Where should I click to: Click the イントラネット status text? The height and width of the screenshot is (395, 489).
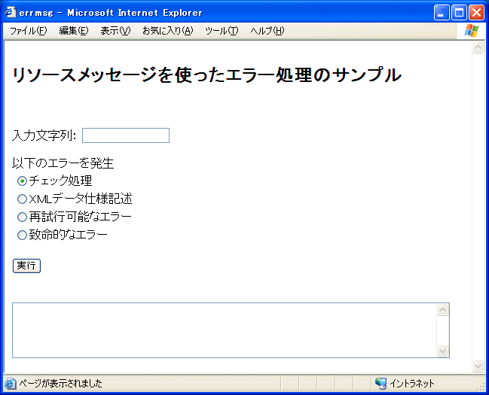[412, 384]
